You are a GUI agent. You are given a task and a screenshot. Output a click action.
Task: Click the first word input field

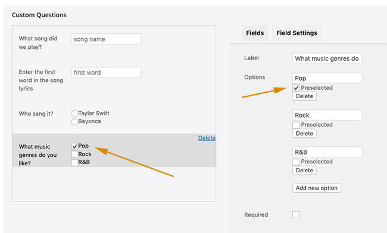click(106, 73)
